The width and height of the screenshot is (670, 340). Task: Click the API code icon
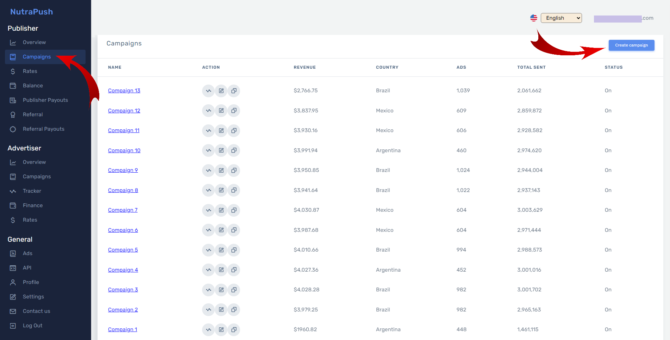tap(13, 268)
